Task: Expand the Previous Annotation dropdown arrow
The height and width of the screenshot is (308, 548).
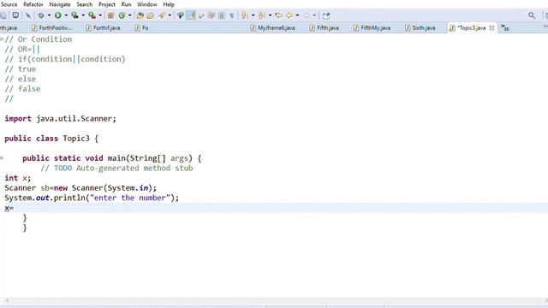Action: tap(271, 15)
